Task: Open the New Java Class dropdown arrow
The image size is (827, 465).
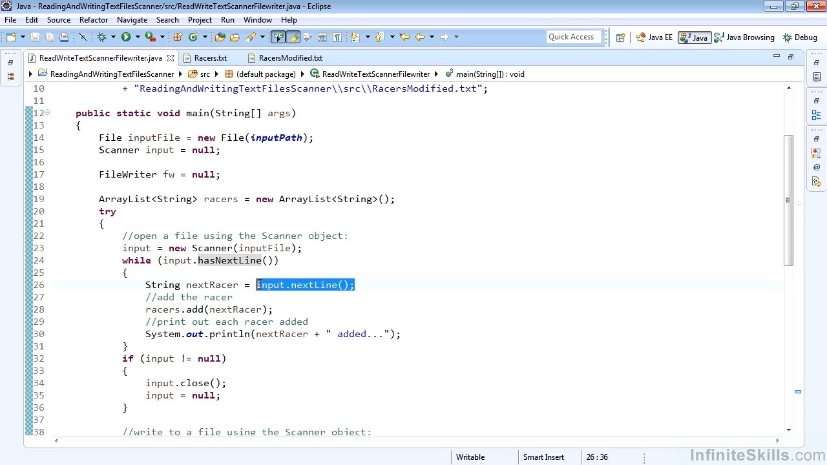Action: pos(205,37)
